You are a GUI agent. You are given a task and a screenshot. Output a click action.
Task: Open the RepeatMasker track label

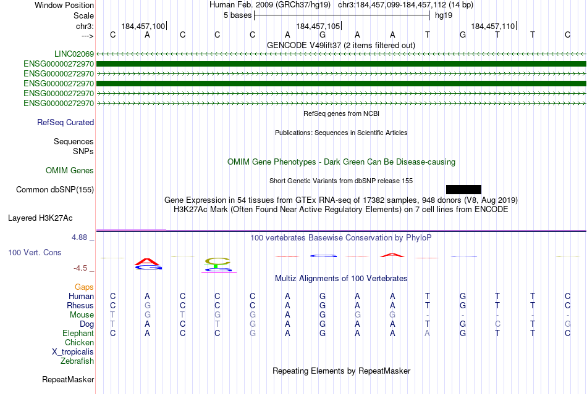click(68, 379)
